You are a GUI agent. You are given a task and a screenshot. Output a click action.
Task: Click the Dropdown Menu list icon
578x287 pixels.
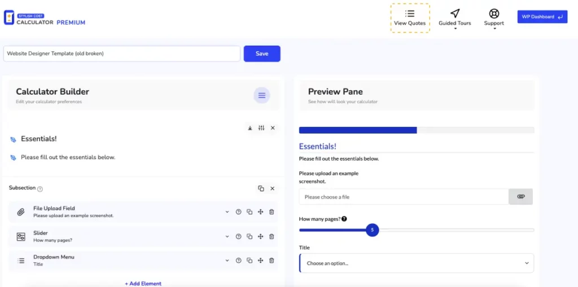(x=21, y=261)
